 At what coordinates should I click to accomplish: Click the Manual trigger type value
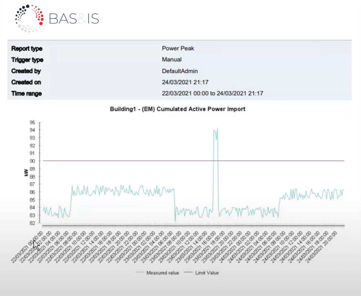point(172,60)
